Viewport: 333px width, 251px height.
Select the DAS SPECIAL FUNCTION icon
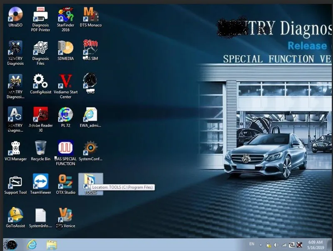(65, 153)
